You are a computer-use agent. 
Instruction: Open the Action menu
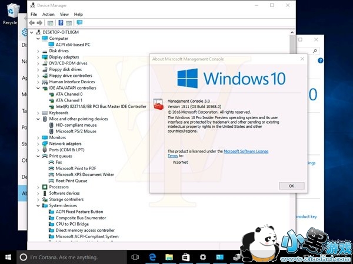[48, 14]
